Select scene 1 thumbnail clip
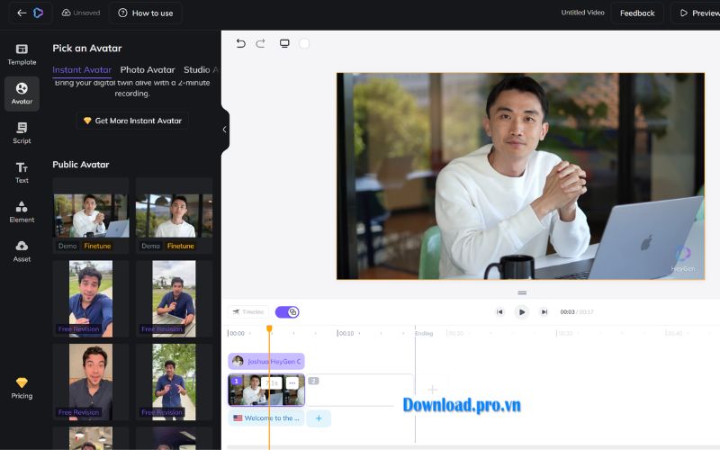This screenshot has width=720, height=450. [x=266, y=390]
